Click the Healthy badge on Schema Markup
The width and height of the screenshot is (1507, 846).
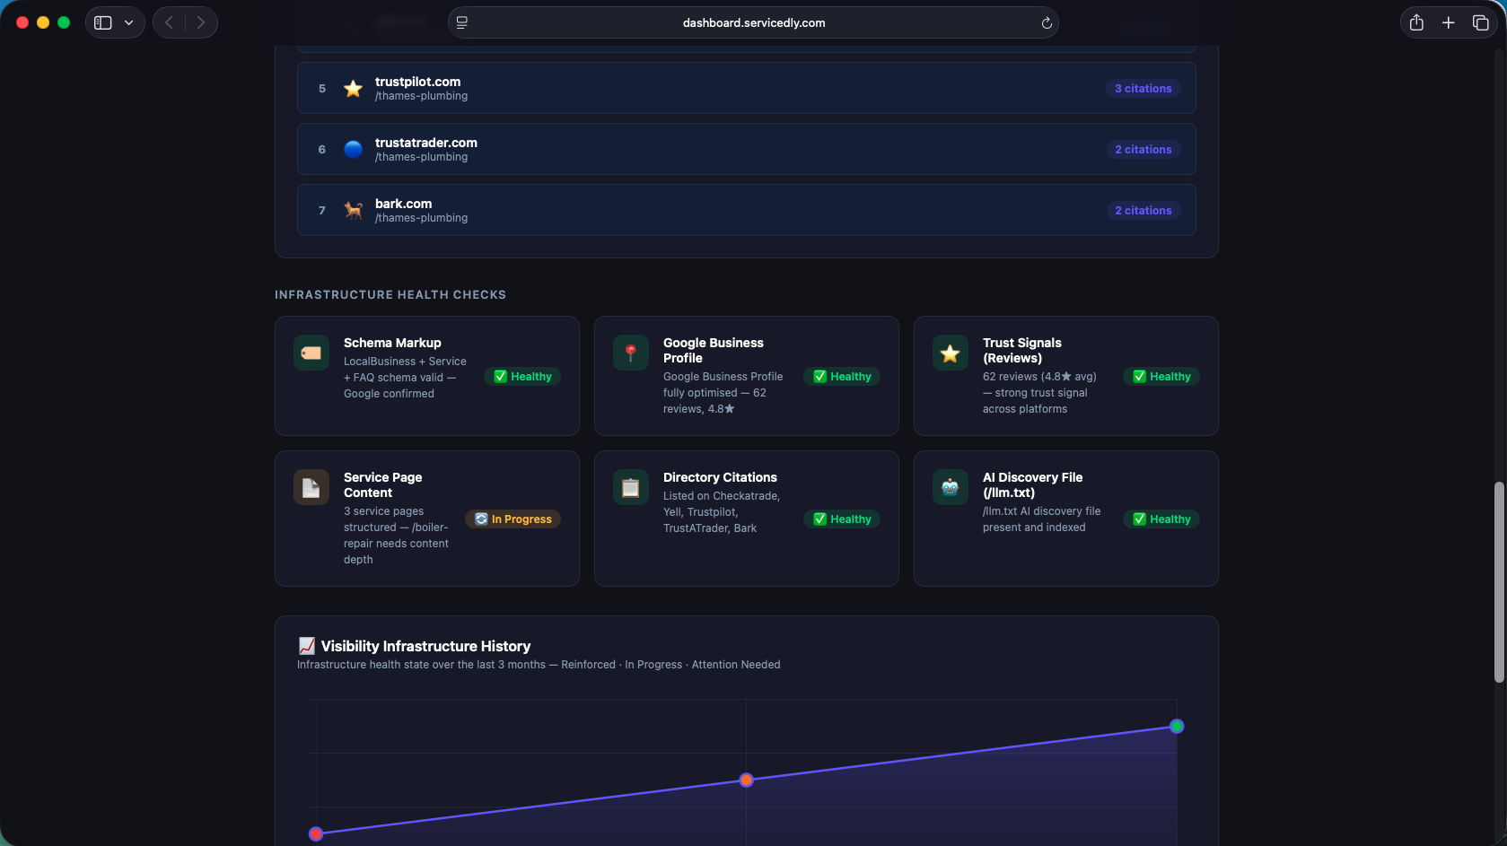[522, 377]
